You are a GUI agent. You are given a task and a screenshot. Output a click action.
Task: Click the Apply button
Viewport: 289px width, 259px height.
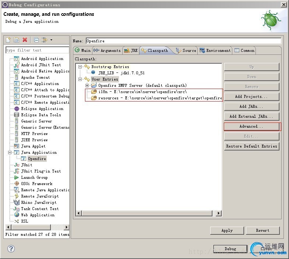[227, 230]
